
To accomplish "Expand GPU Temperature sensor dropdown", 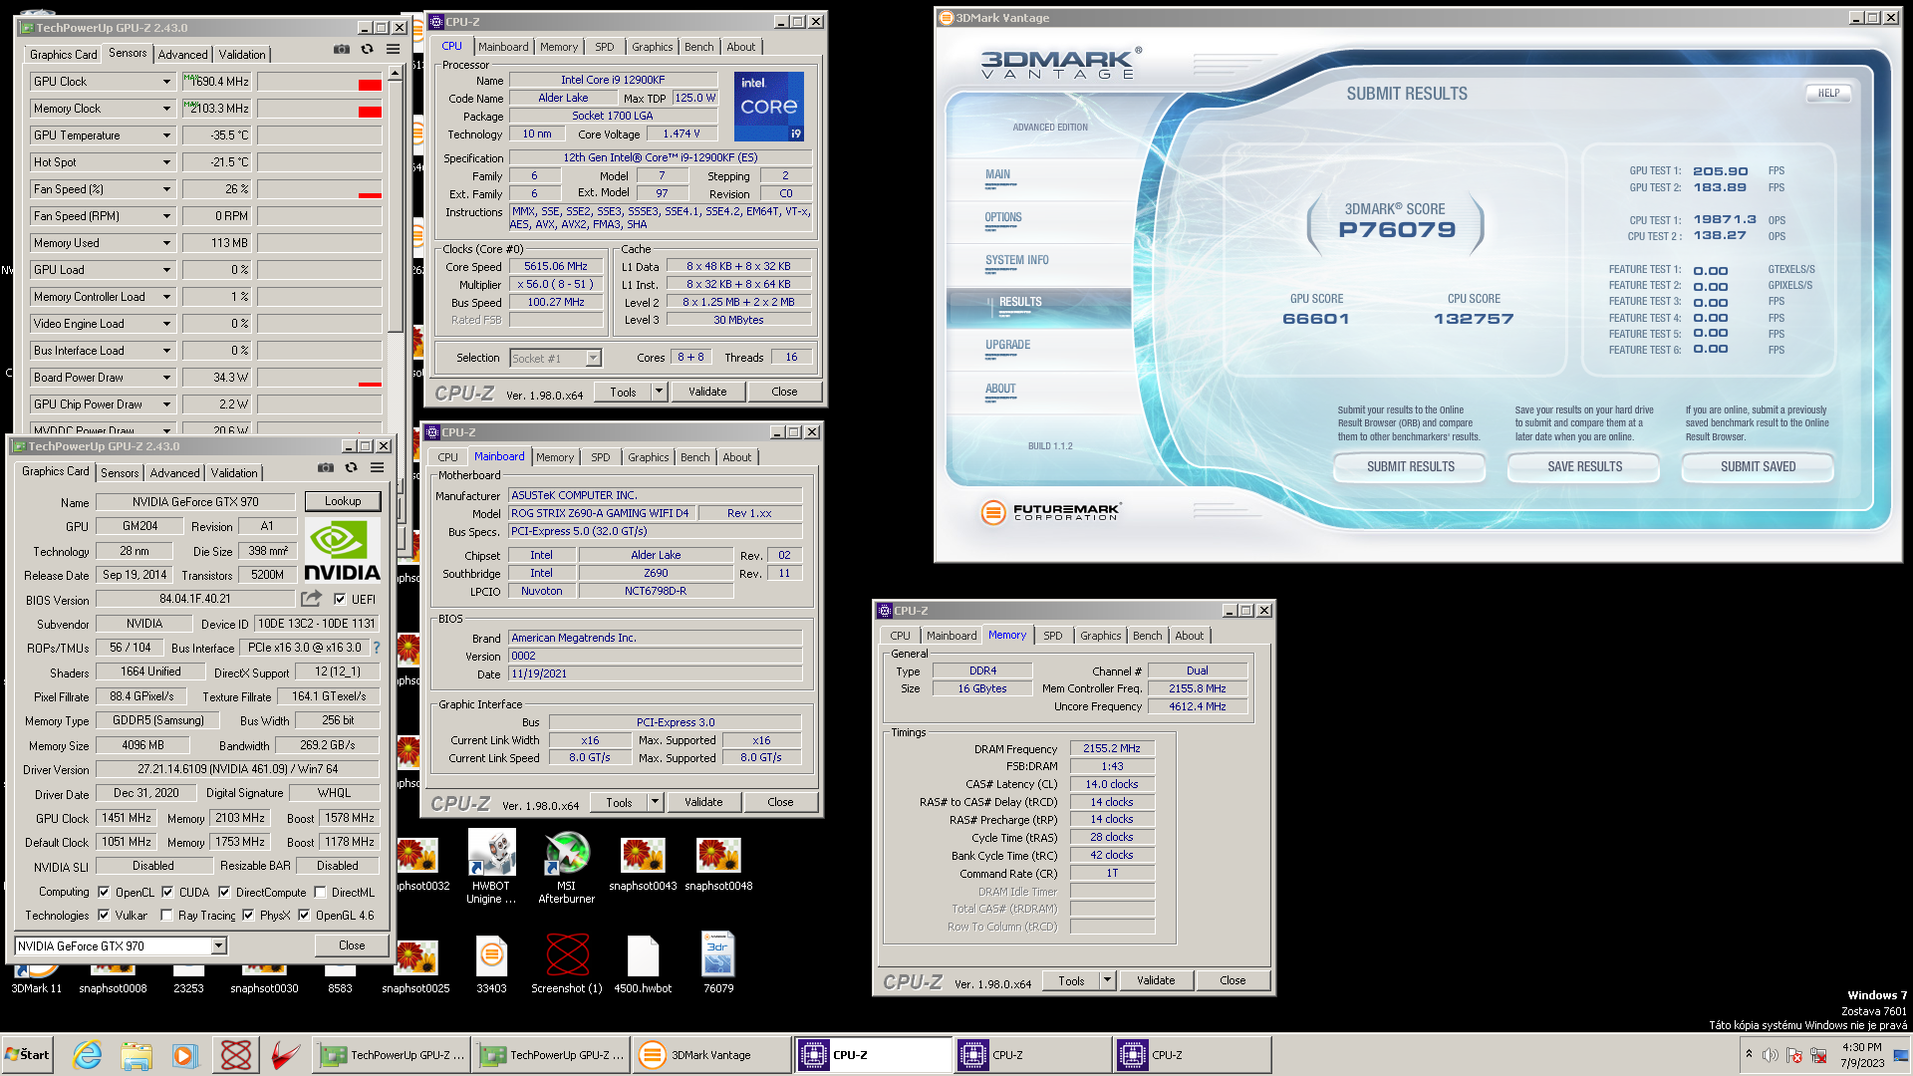I will [x=166, y=135].
